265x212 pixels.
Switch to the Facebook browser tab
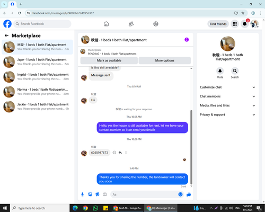tap(12, 4)
